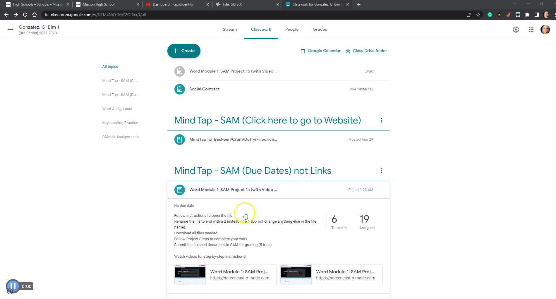The height and width of the screenshot is (299, 556).
Task: Open the Classroom settings gear
Action: [516, 30]
